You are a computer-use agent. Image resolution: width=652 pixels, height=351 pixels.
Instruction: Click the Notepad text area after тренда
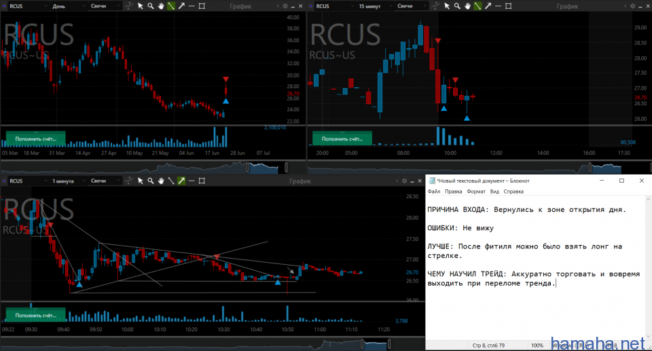point(556,283)
